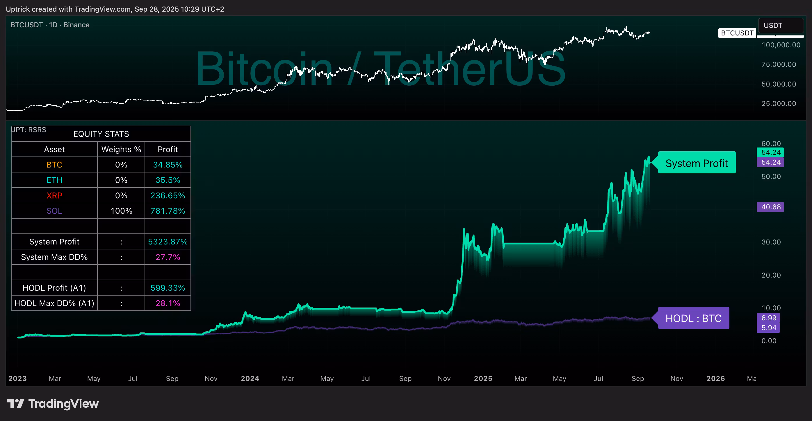812x421 pixels.
Task: Select the SOL asset row label
Action: (54, 211)
